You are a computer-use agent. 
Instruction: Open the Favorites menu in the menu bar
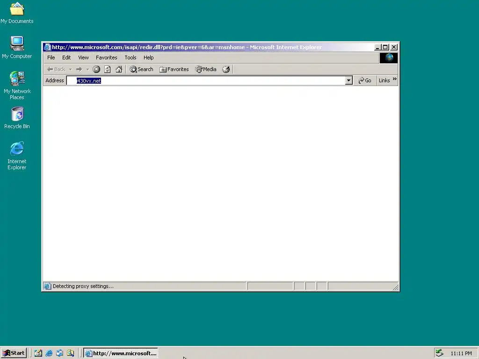pyautogui.click(x=106, y=57)
